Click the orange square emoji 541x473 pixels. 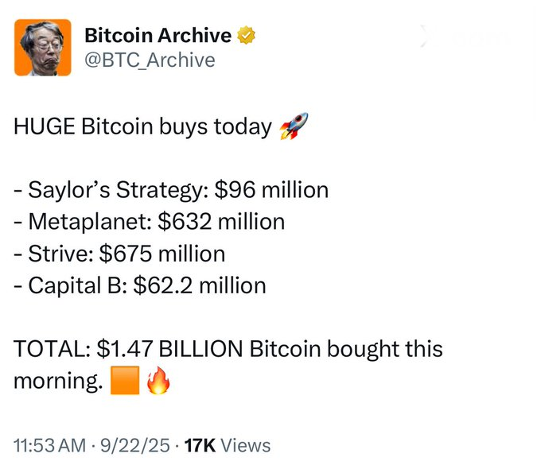[x=125, y=380]
